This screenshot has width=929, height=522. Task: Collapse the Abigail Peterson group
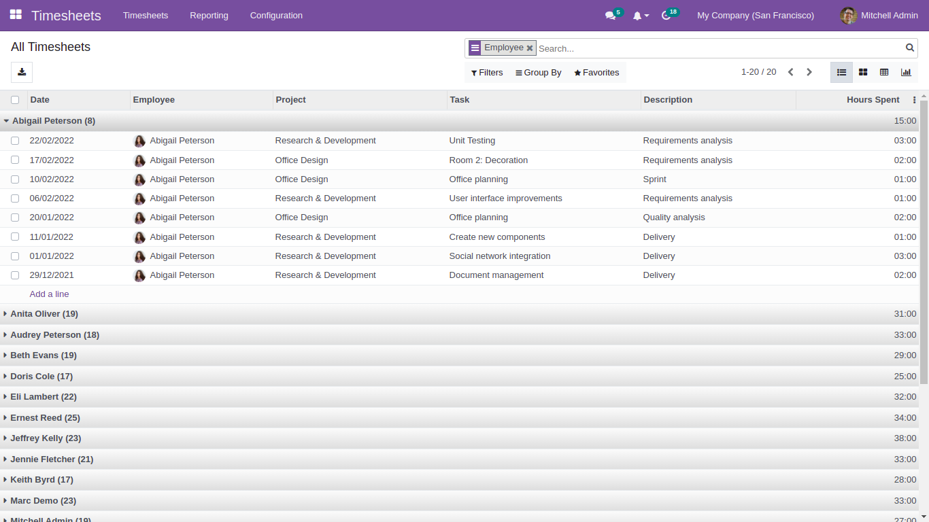[x=6, y=121]
